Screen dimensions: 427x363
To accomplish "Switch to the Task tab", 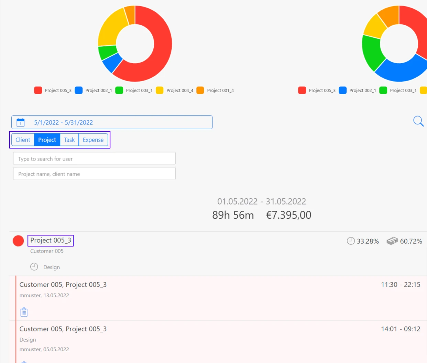I will pyautogui.click(x=69, y=140).
